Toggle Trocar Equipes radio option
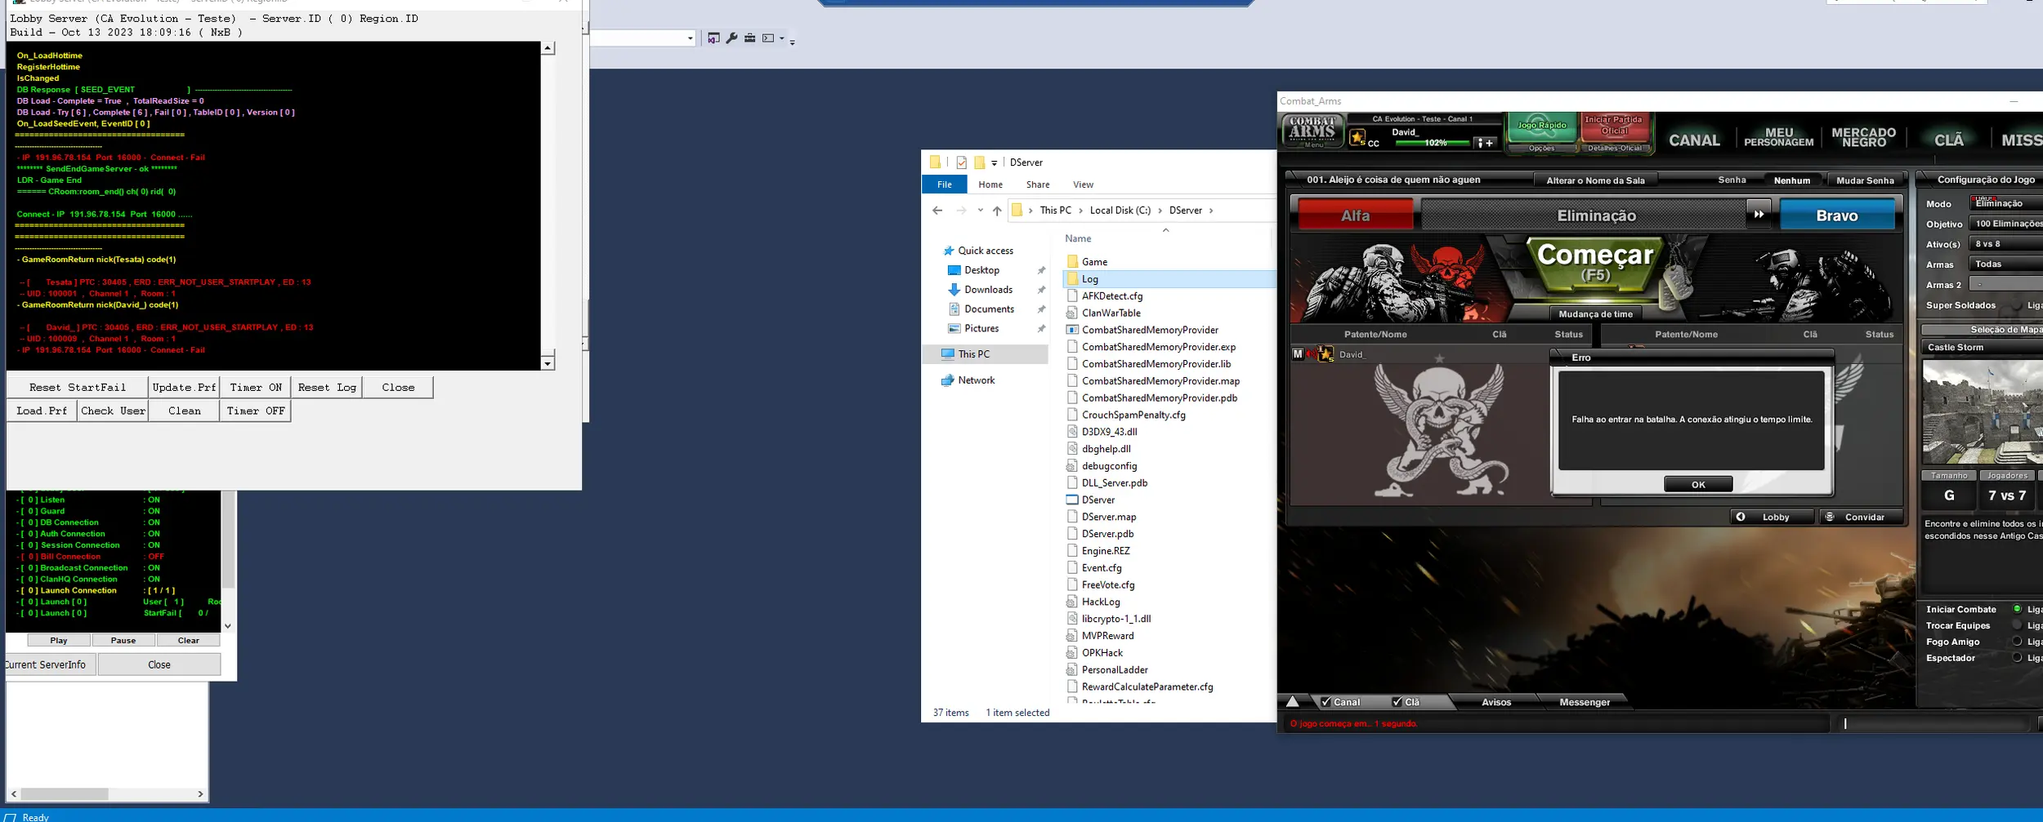The height and width of the screenshot is (822, 2043). point(2017,625)
